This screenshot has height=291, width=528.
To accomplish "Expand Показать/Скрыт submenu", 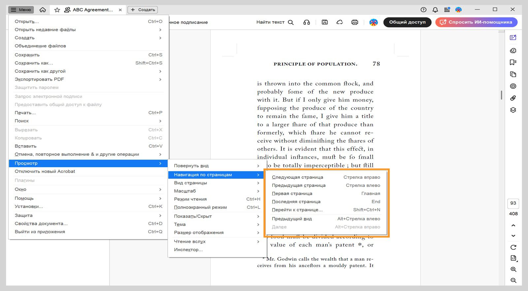I will pos(217,216).
